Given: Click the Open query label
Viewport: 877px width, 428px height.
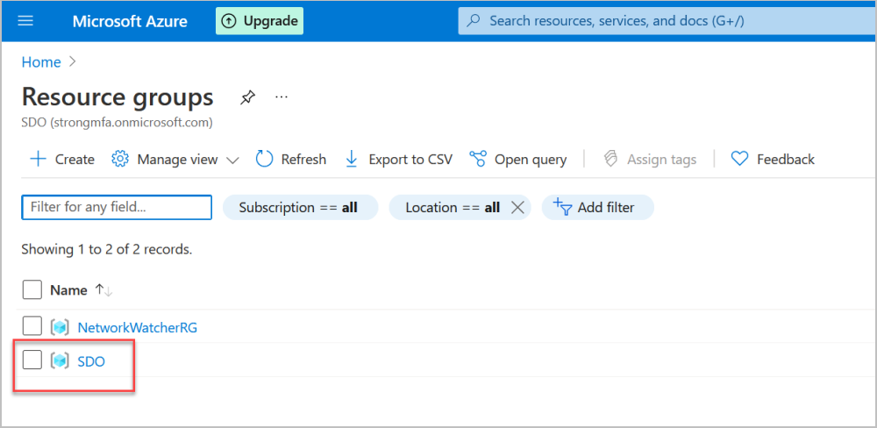Looking at the screenshot, I should tap(531, 160).
